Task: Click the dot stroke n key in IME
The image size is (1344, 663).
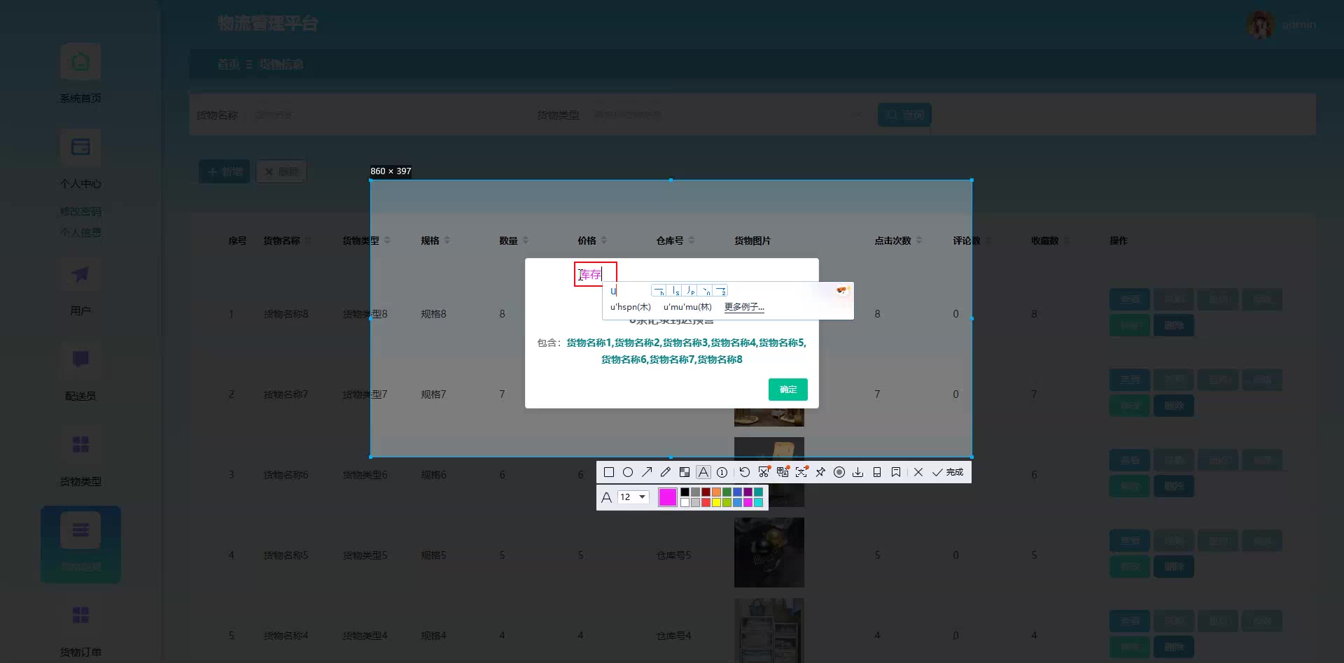Action: point(705,290)
